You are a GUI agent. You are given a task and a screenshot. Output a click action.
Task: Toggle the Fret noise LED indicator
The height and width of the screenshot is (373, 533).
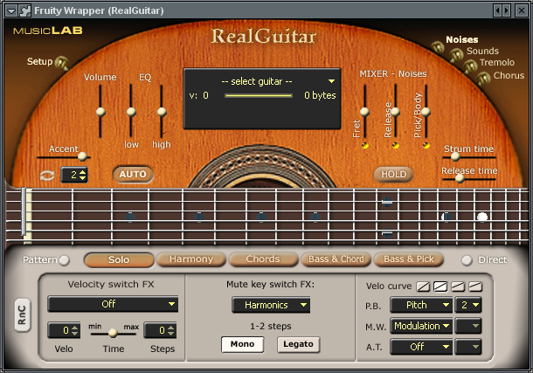point(365,146)
